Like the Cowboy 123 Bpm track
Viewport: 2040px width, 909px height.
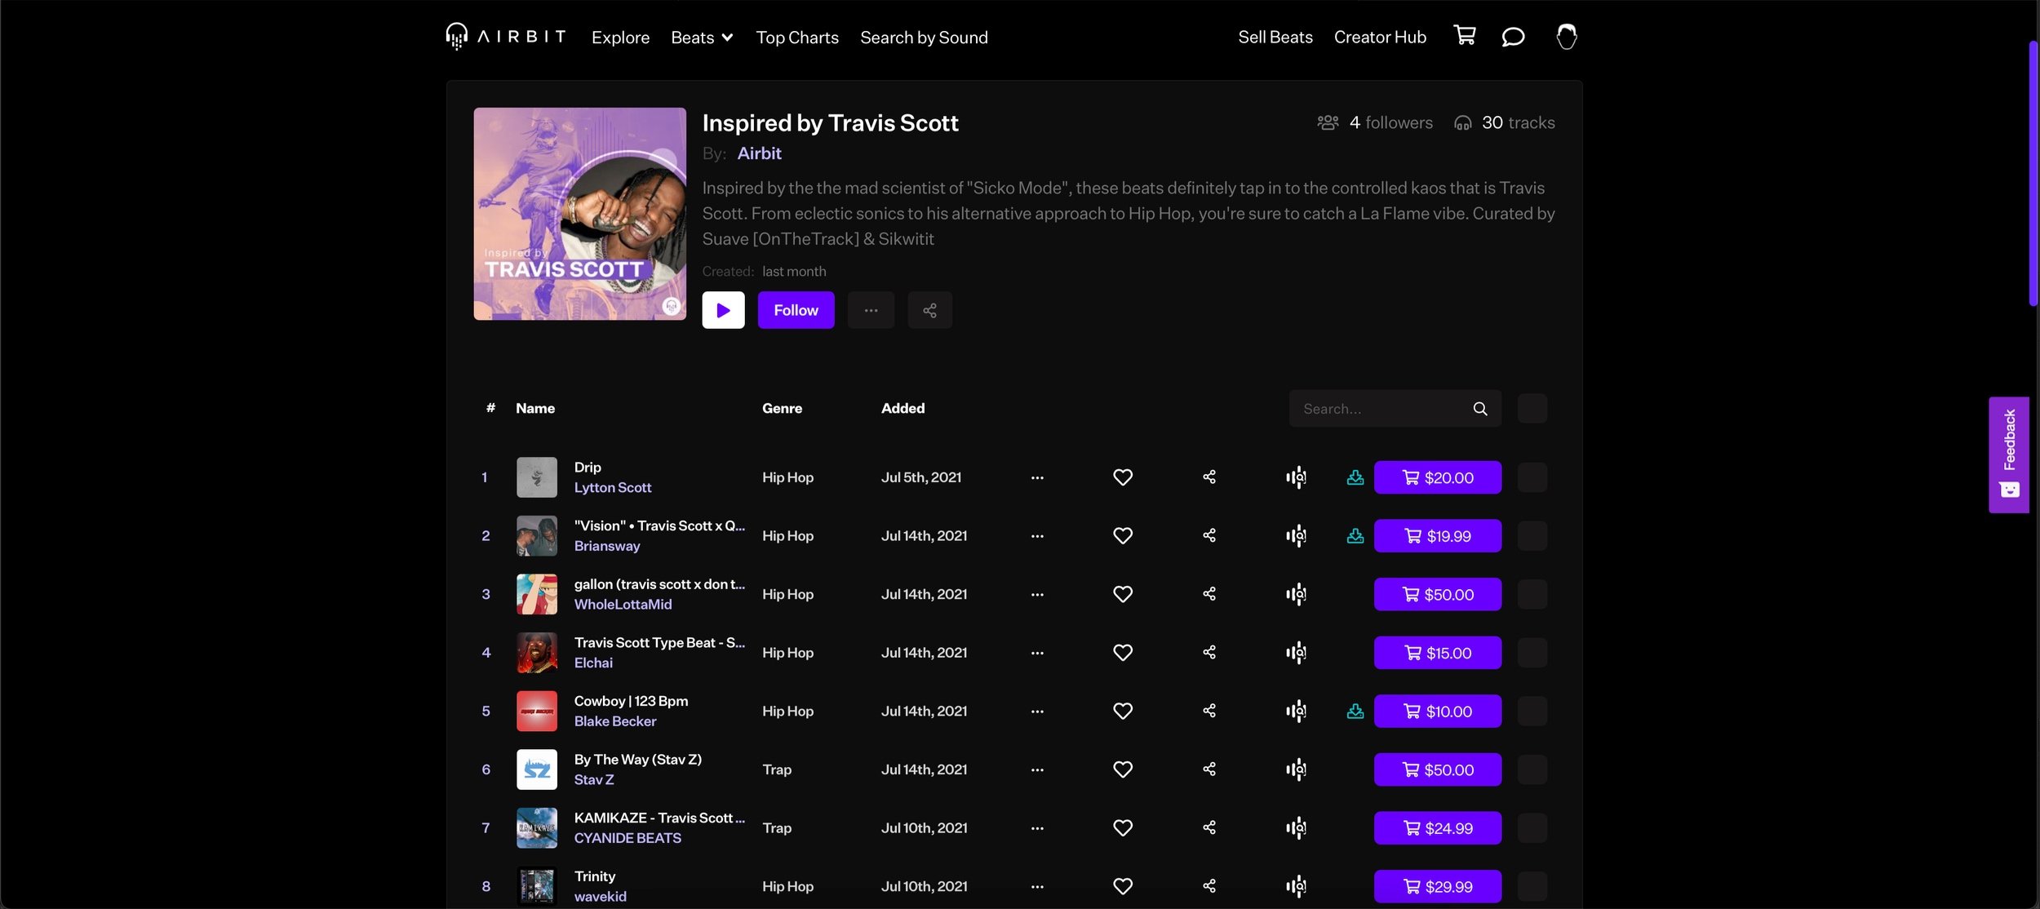coord(1123,712)
